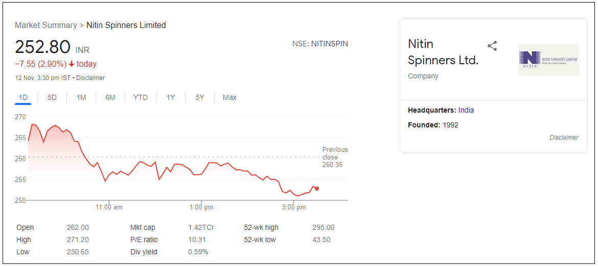
Task: Click the Disclaimer link under the price
Action: [x=90, y=78]
